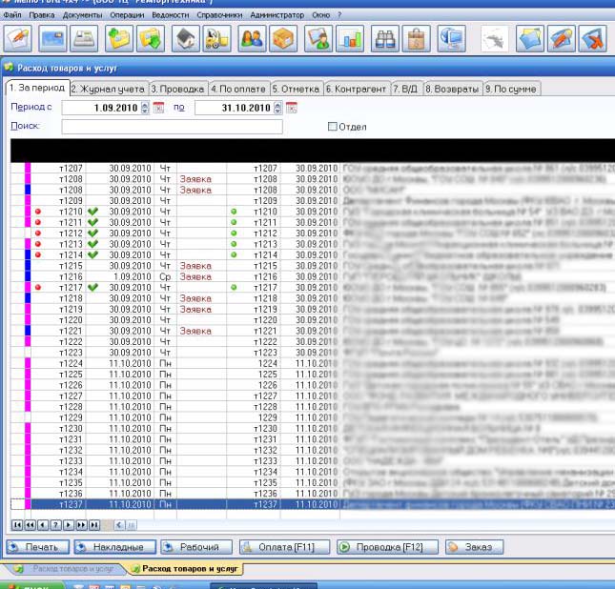This screenshot has height=589, width=615.
Task: Open the two people contractors icon
Action: 252,39
